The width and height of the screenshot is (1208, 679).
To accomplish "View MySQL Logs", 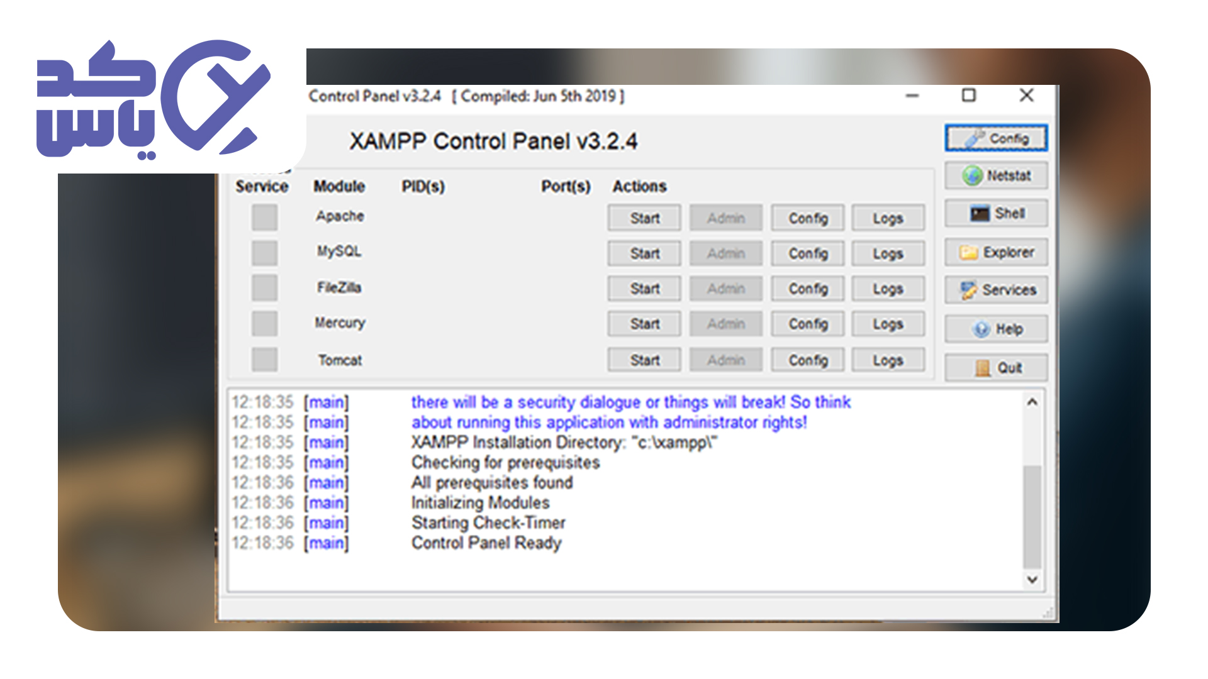I will 888,253.
